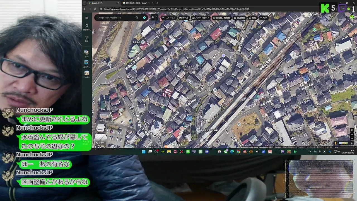Viewport: 357px width, 201px height.
Task: Close the Google マップ tab
Action: pos(118,3)
